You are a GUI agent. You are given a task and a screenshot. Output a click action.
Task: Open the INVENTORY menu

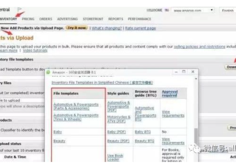pyautogui.click(x=8, y=19)
